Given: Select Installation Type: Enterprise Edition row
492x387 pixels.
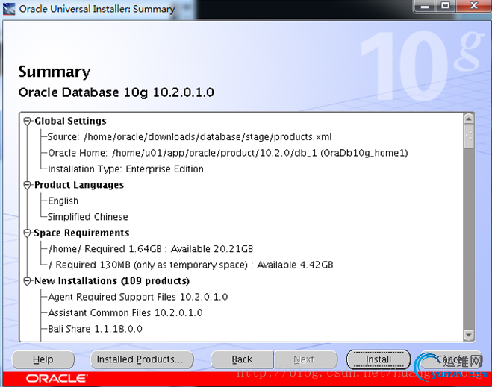Looking at the screenshot, I should 125,169.
